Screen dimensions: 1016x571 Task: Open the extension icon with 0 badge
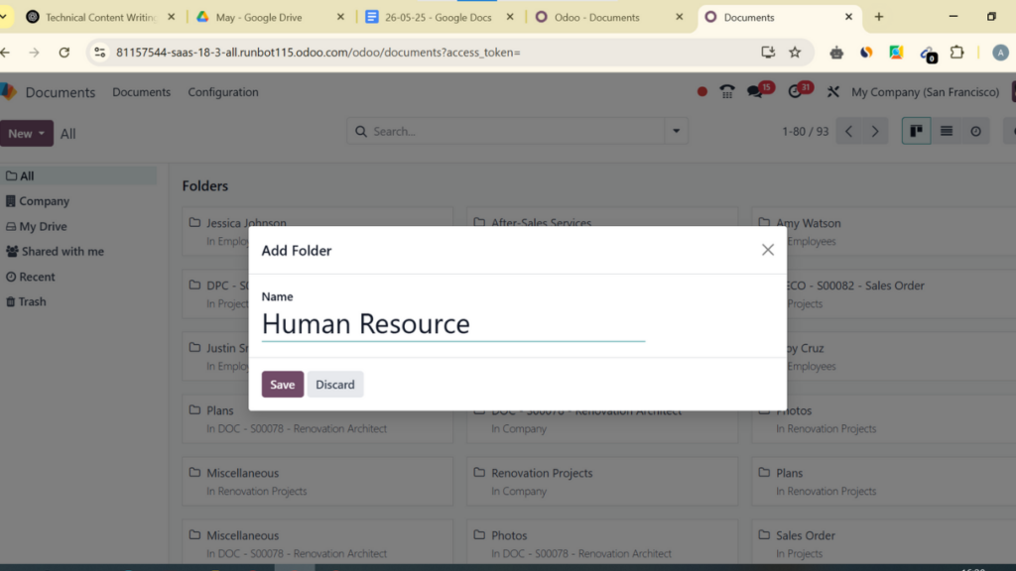[928, 54]
